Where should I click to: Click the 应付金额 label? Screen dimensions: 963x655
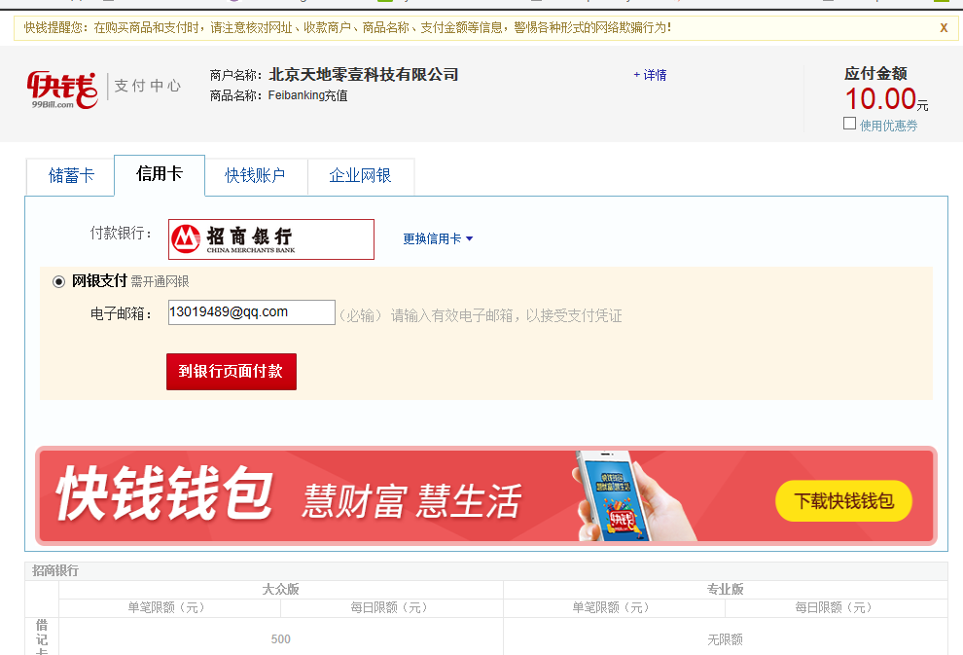[875, 74]
